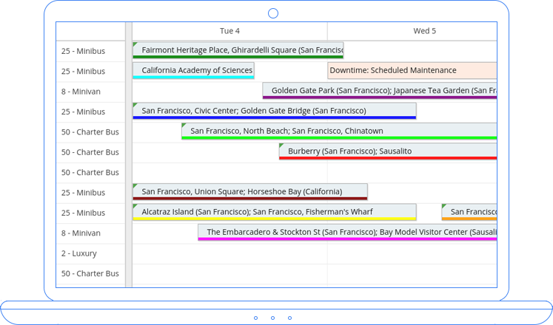The width and height of the screenshot is (553, 325).
Task: Open the Golden Gate Park booking
Action: click(x=379, y=90)
